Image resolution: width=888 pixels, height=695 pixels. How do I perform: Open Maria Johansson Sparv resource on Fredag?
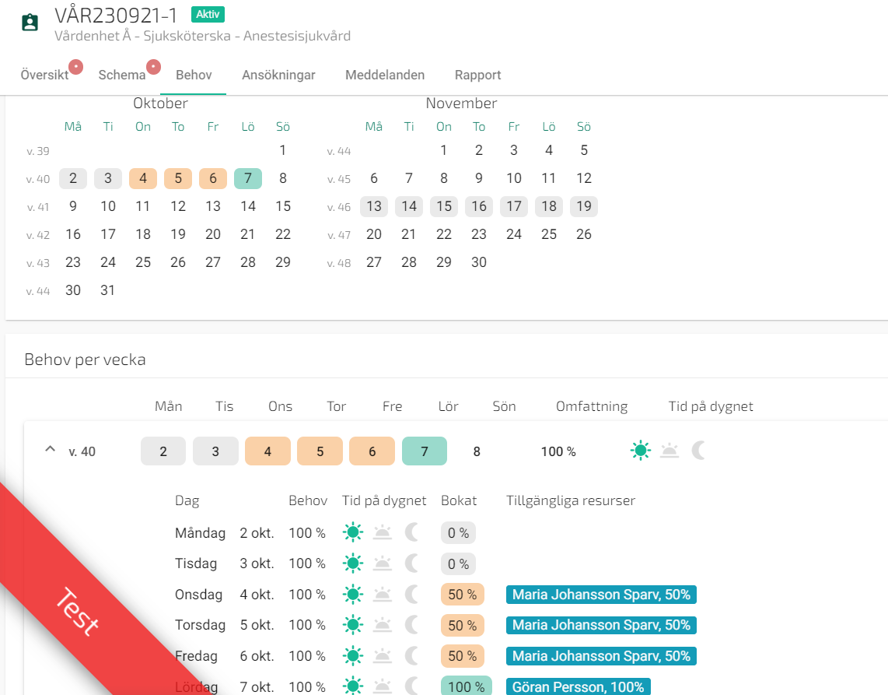(x=601, y=656)
